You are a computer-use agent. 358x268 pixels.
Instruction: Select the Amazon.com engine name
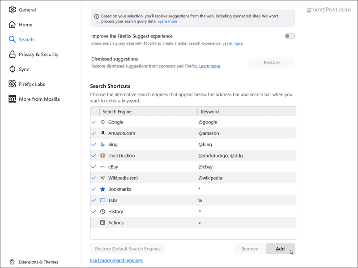coord(122,133)
